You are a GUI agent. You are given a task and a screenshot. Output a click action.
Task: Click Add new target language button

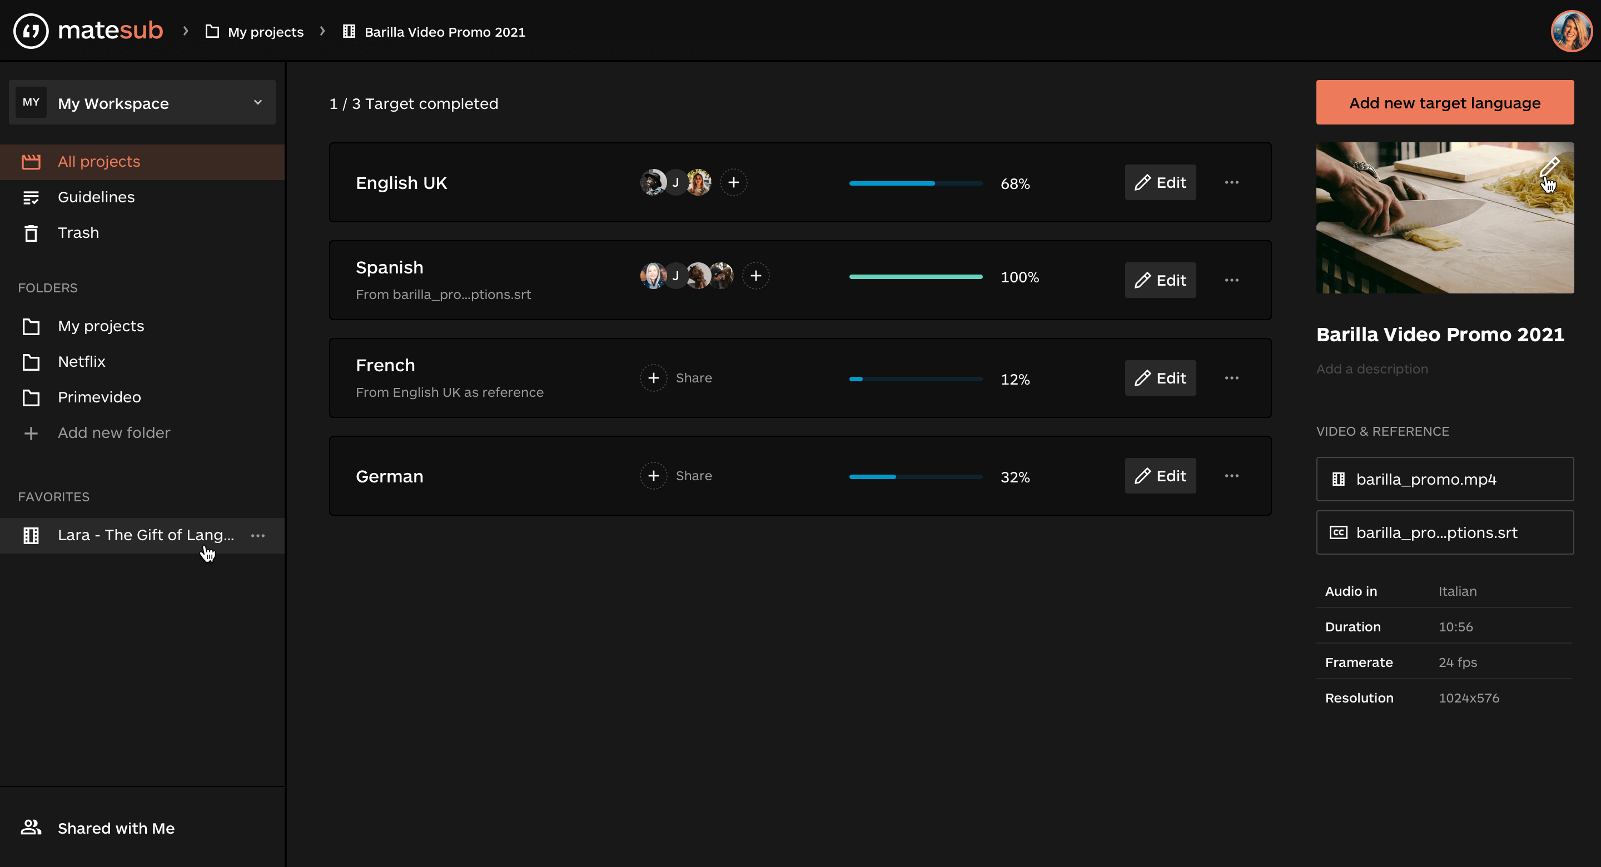click(x=1444, y=103)
